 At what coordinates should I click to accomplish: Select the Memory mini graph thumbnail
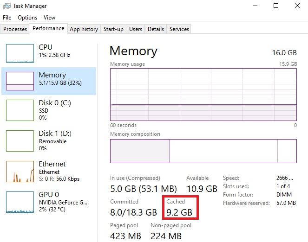click(x=20, y=81)
